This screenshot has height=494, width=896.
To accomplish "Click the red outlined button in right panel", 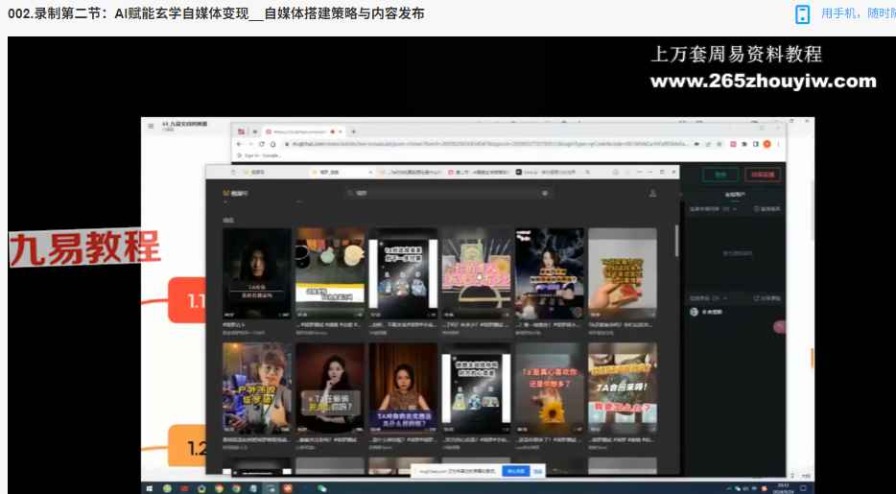I will click(764, 175).
